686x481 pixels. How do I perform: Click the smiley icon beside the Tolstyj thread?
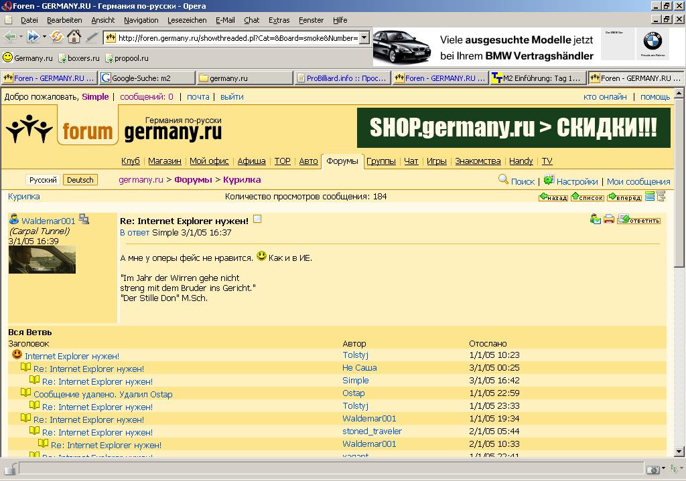click(x=17, y=355)
